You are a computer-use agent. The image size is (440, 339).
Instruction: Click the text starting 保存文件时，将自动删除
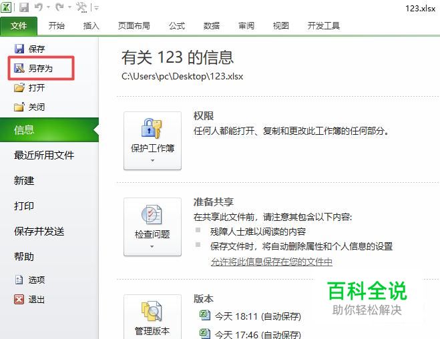(301, 246)
